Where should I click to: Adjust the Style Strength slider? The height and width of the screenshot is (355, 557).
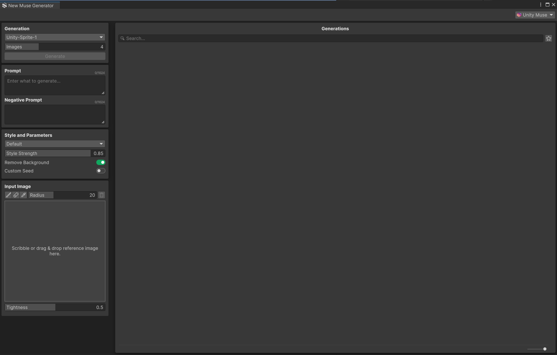[x=55, y=153]
